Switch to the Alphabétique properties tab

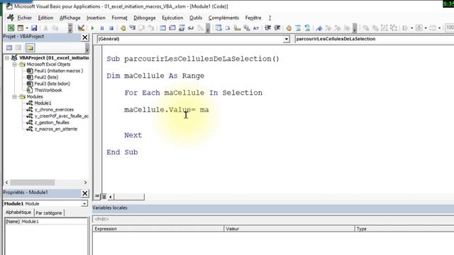tap(18, 212)
